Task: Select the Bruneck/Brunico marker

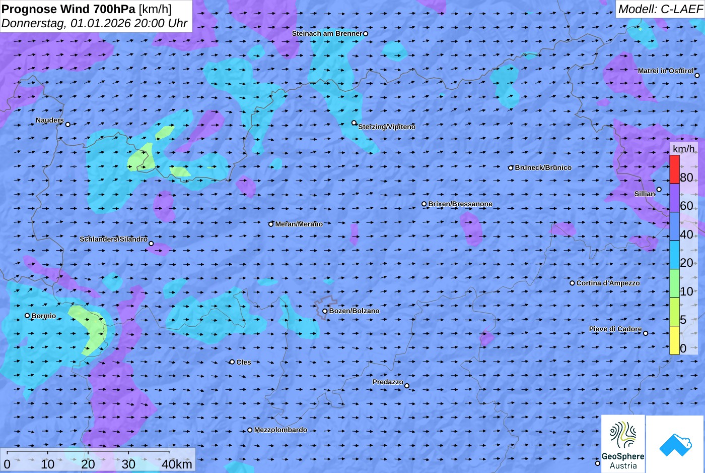Action: pyautogui.click(x=511, y=168)
